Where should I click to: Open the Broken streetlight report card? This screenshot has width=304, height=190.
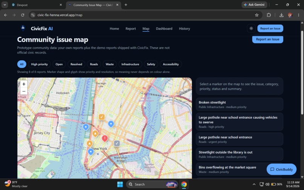click(240, 104)
